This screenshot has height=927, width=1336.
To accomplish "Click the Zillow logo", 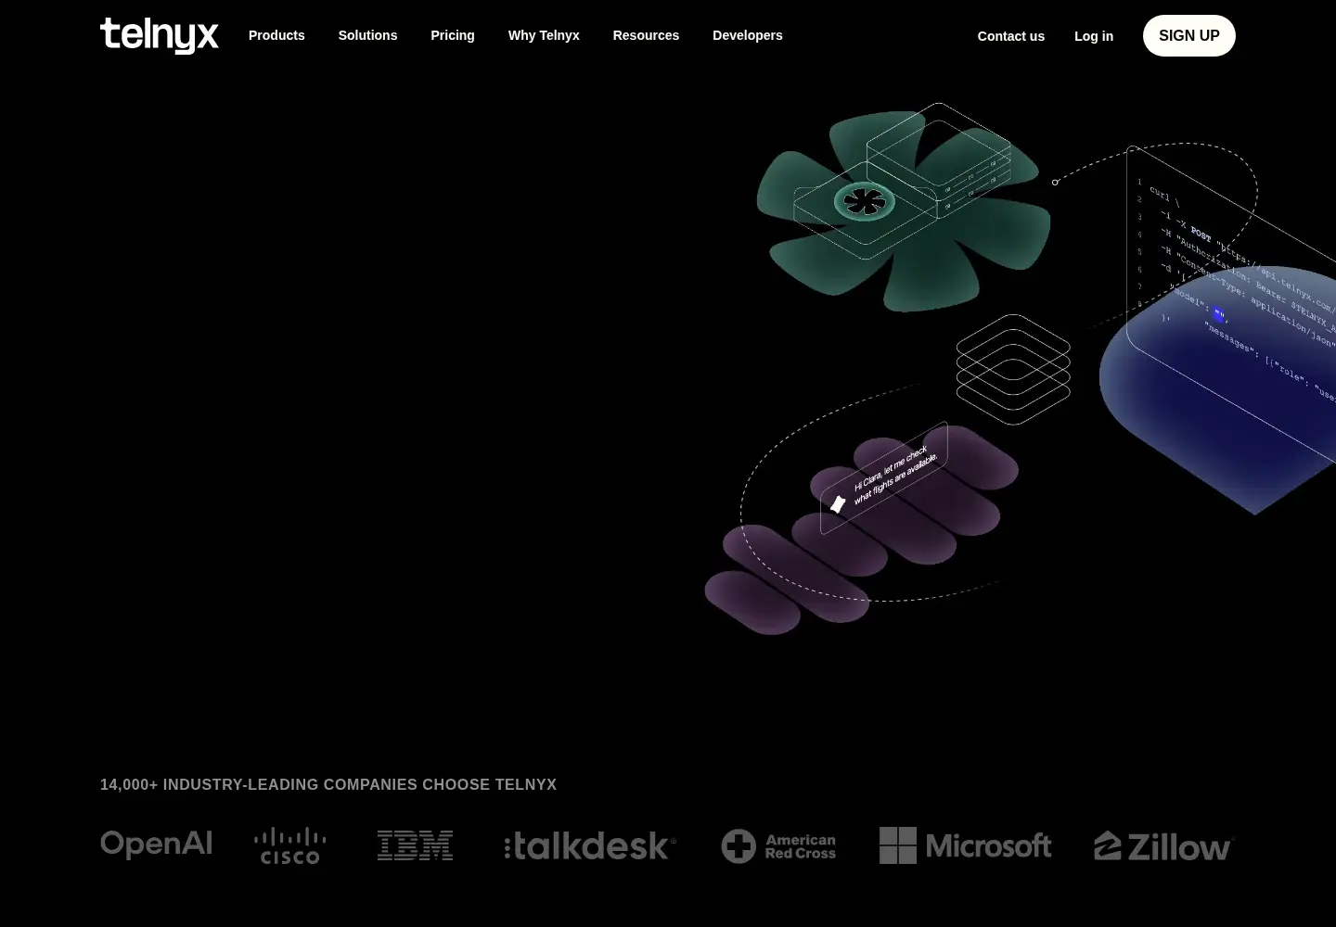I will [x=1164, y=846].
